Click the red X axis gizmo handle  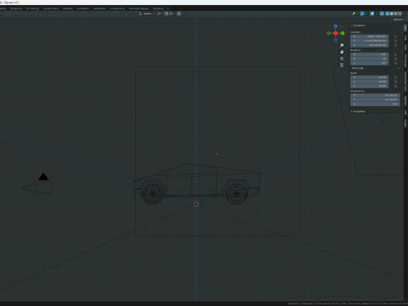tap(336, 33)
